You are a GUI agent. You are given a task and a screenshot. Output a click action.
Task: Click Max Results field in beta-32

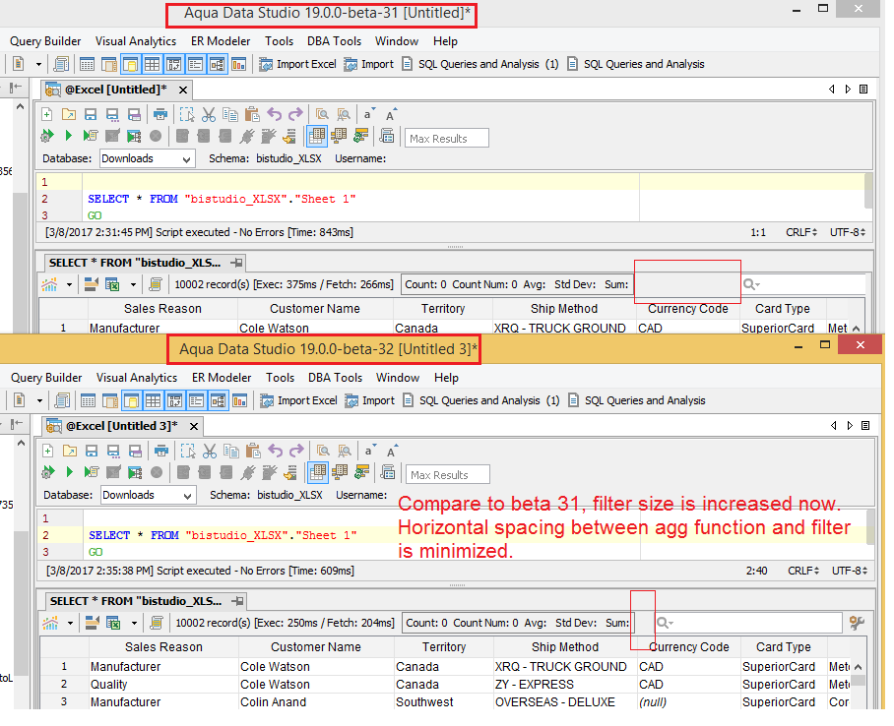448,475
